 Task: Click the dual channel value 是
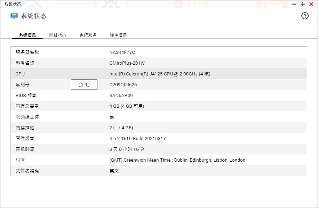(112, 117)
